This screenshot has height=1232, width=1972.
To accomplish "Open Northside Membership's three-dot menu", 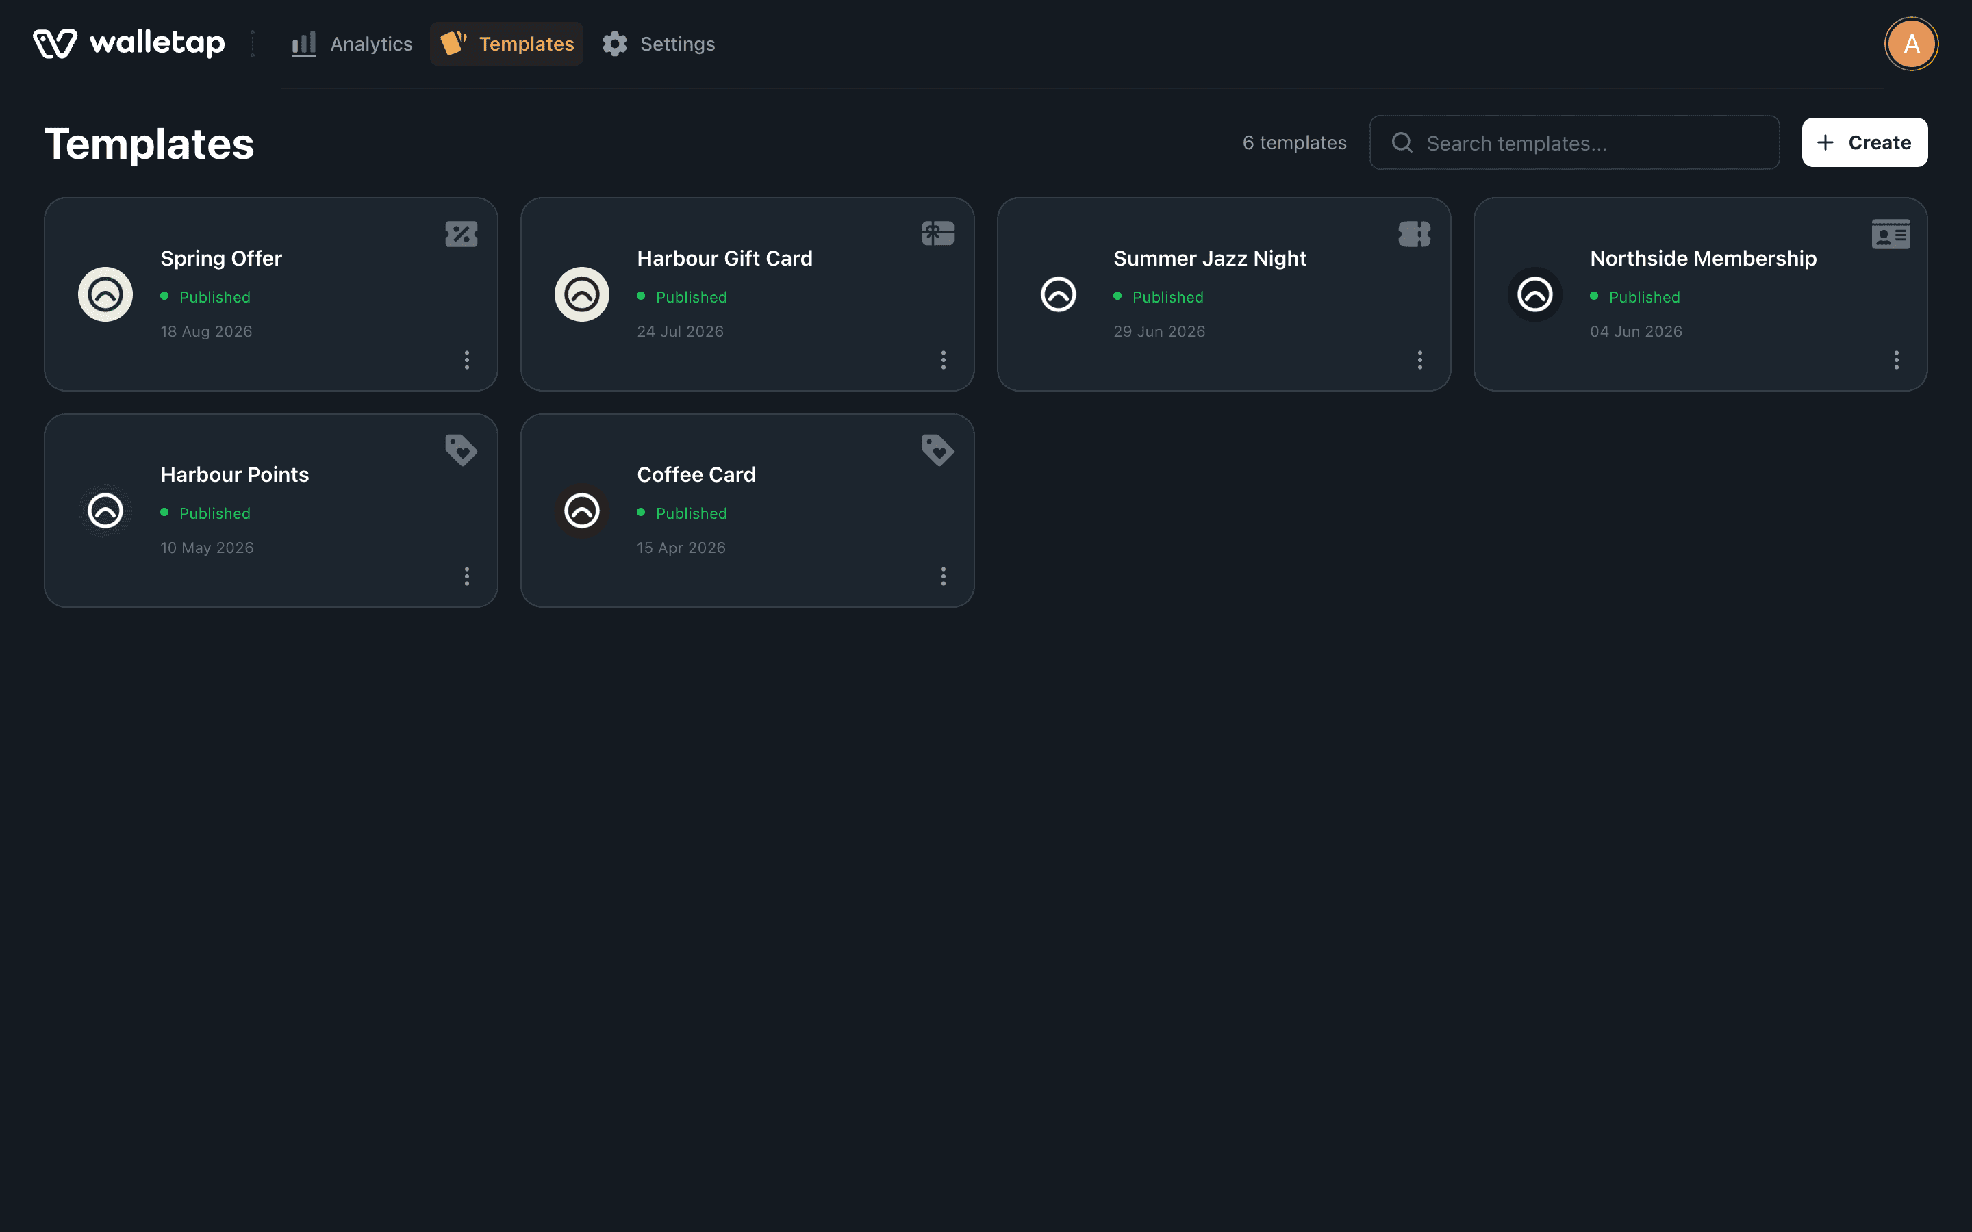I will [1896, 360].
